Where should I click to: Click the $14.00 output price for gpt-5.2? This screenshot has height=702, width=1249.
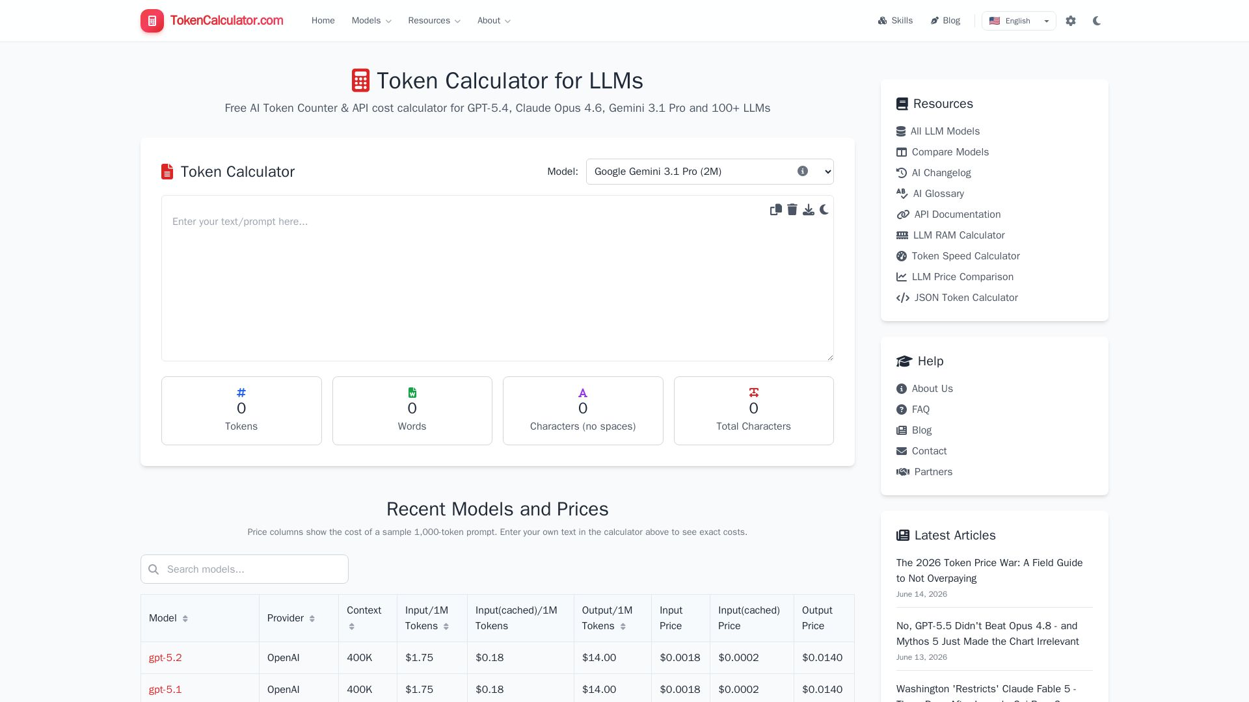[x=599, y=658]
